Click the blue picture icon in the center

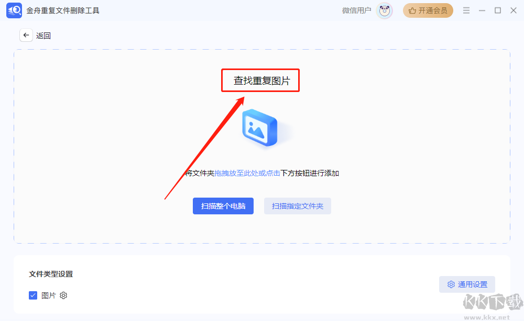(x=260, y=128)
